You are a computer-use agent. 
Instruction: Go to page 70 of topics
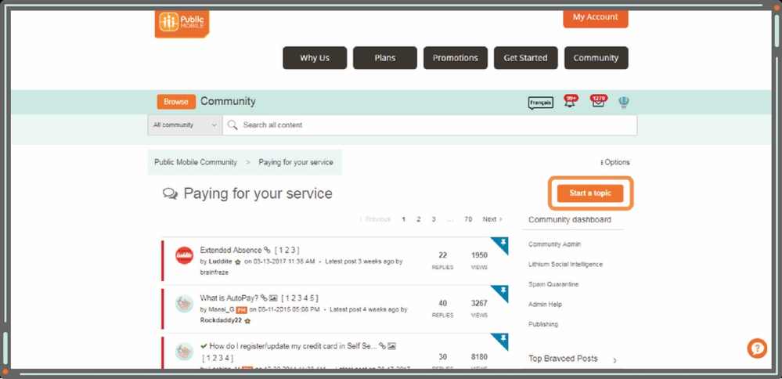pos(468,219)
